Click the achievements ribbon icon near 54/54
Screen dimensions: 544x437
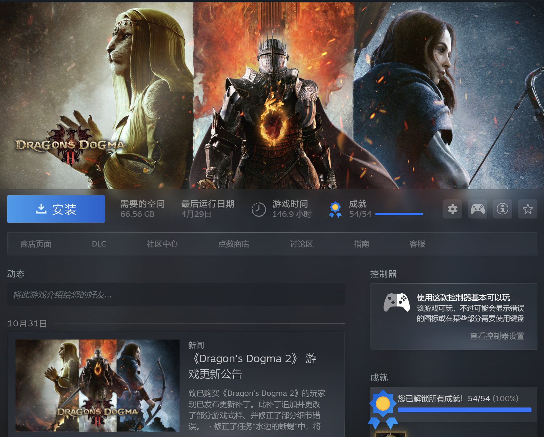pos(335,210)
